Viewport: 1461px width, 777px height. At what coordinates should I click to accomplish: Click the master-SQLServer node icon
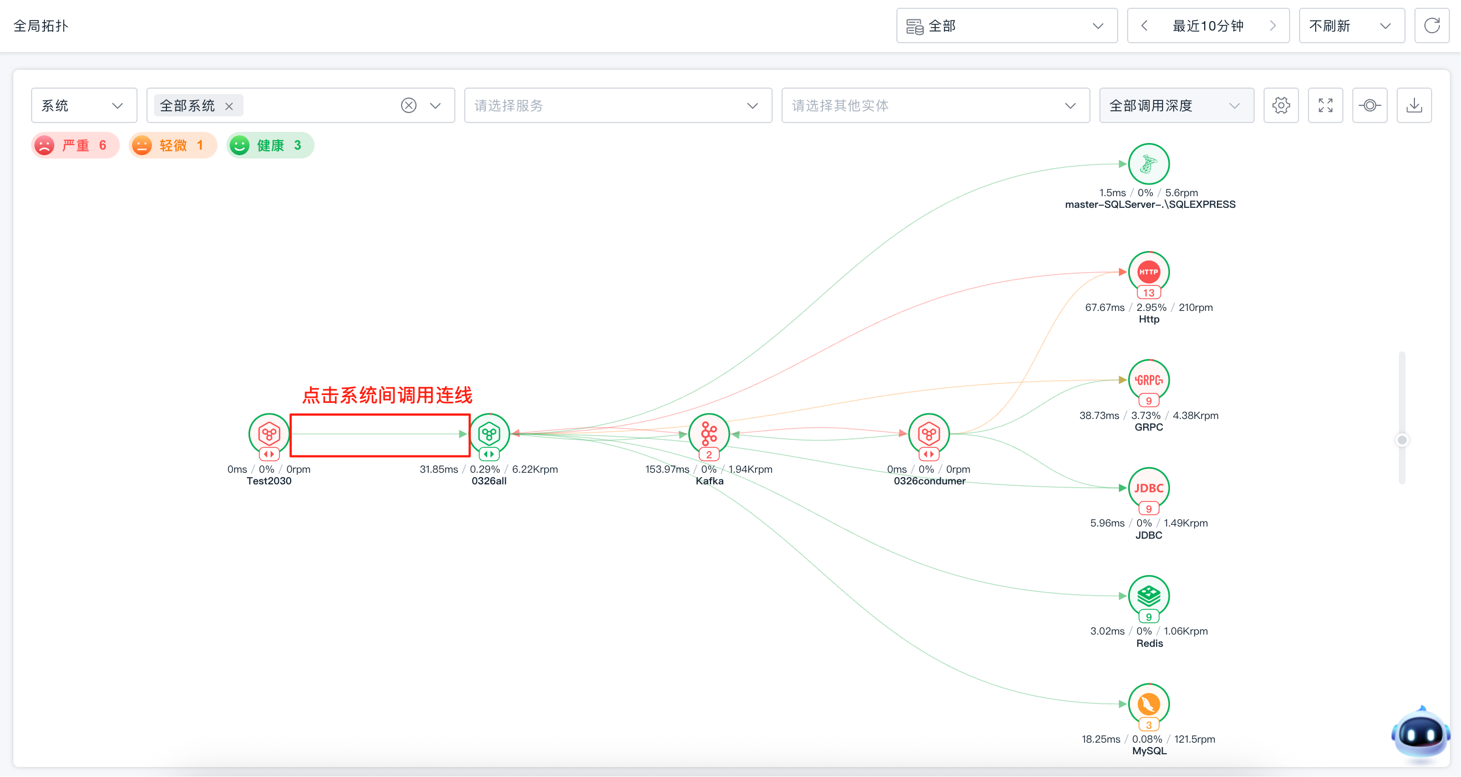pyautogui.click(x=1149, y=164)
